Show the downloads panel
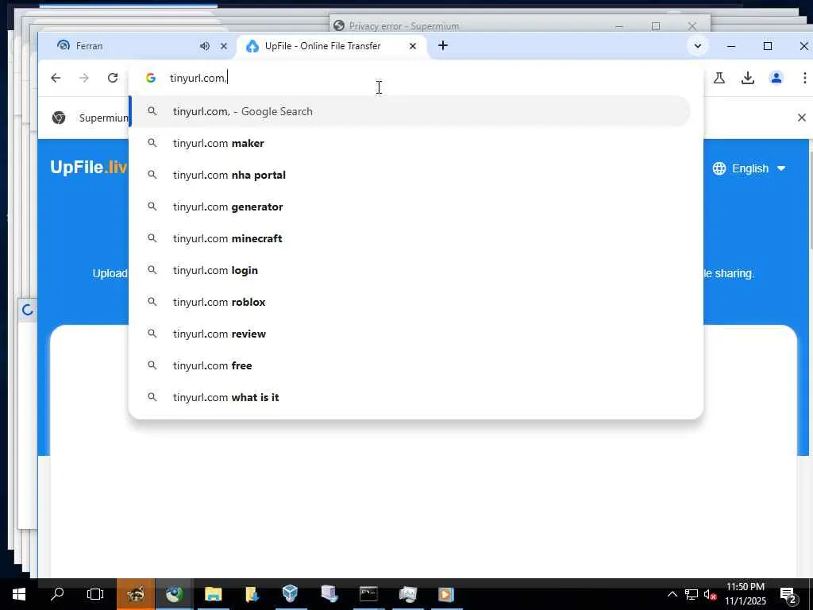Screen dimensions: 813x610 click(x=748, y=78)
